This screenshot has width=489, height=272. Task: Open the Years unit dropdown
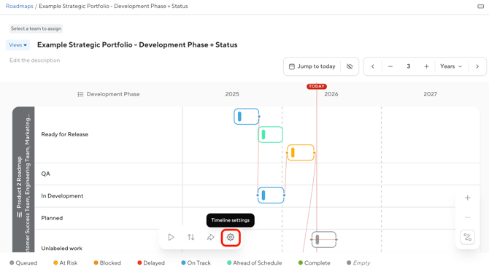point(451,66)
